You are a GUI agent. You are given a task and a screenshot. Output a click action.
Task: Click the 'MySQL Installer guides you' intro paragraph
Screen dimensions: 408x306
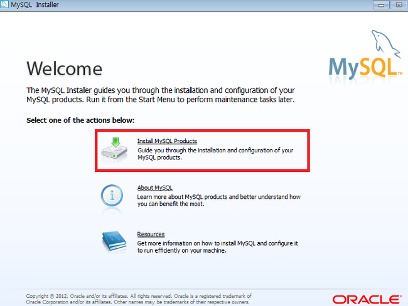click(161, 95)
